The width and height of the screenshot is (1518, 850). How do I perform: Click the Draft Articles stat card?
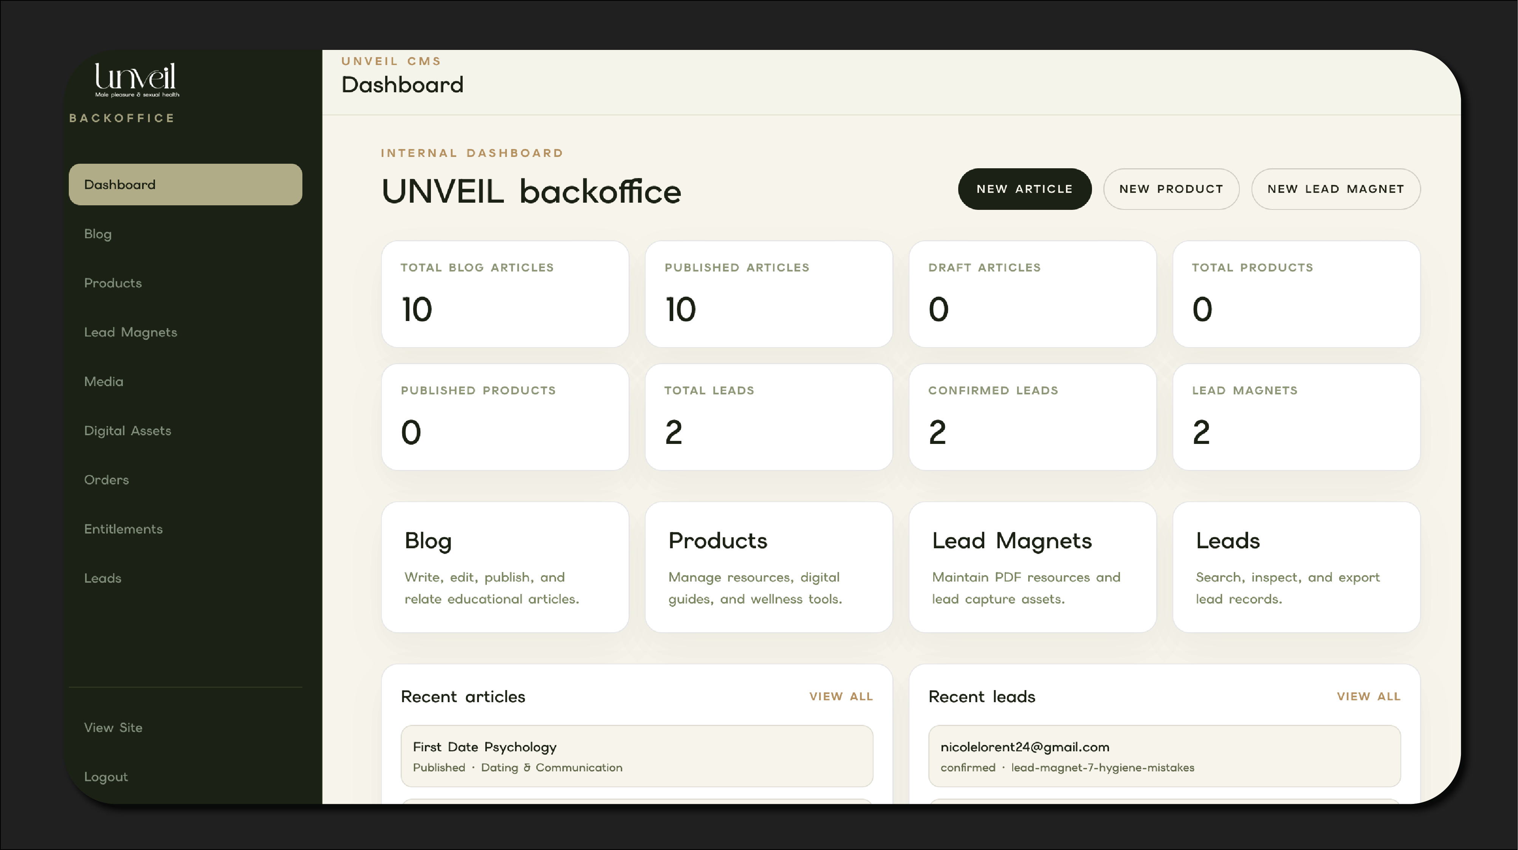1032,294
